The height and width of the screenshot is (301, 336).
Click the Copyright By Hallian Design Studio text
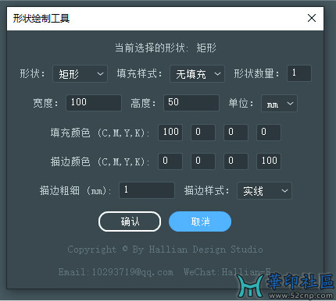165,250
